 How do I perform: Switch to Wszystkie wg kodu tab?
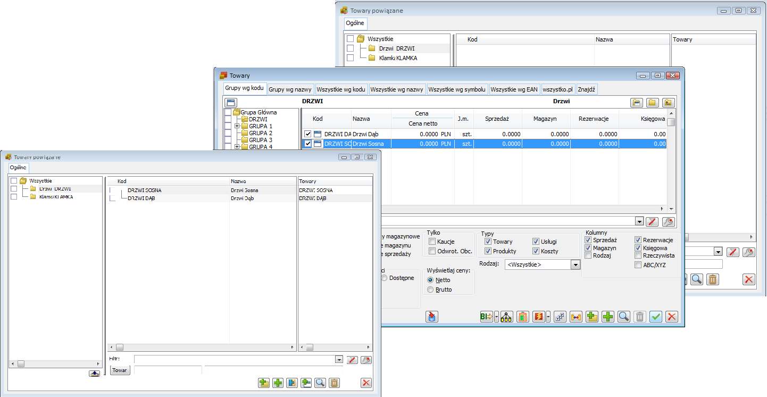click(x=341, y=89)
